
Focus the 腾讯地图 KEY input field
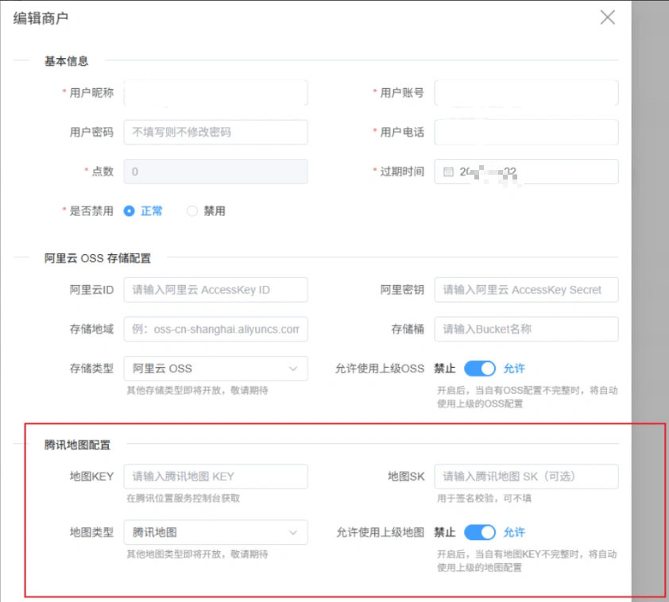[215, 477]
